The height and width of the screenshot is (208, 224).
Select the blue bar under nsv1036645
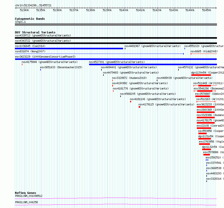69,49
